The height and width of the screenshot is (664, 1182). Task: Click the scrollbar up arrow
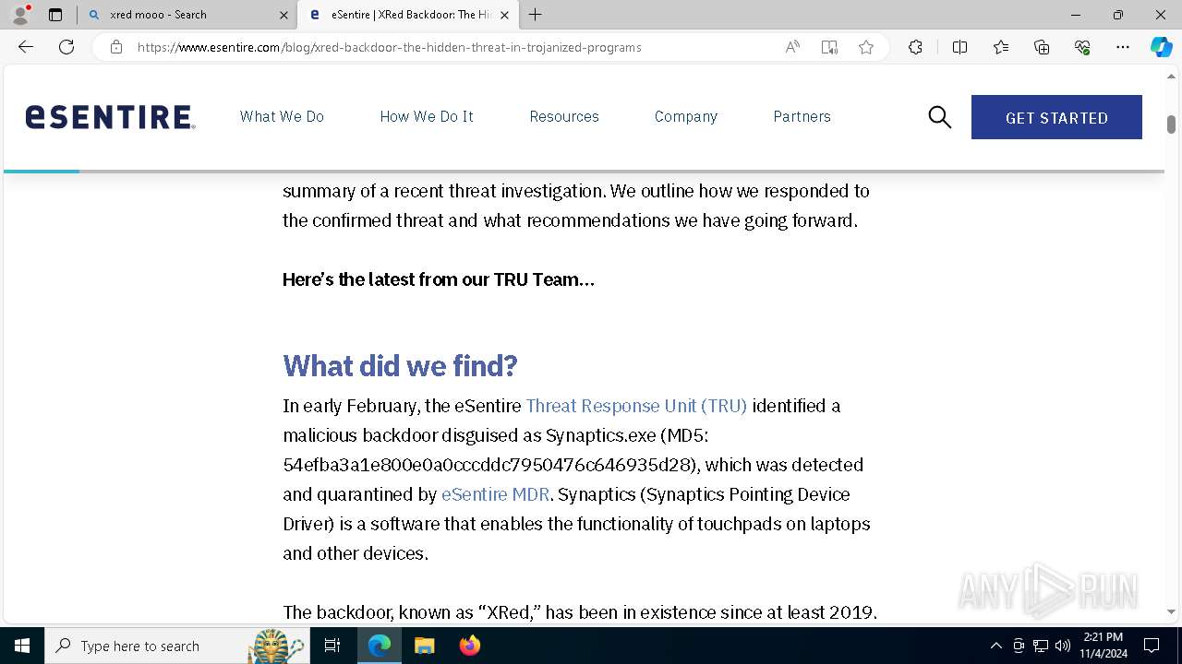click(1171, 77)
